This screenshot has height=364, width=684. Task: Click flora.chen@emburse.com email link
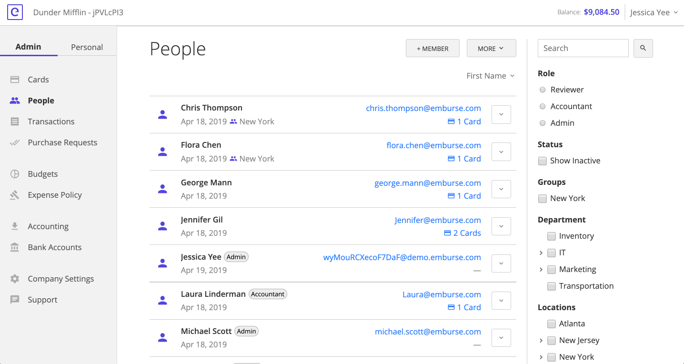pyautogui.click(x=434, y=145)
